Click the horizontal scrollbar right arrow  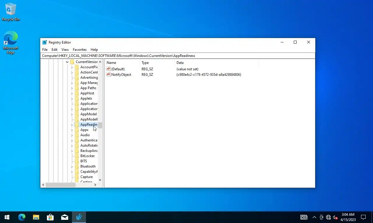(95, 185)
